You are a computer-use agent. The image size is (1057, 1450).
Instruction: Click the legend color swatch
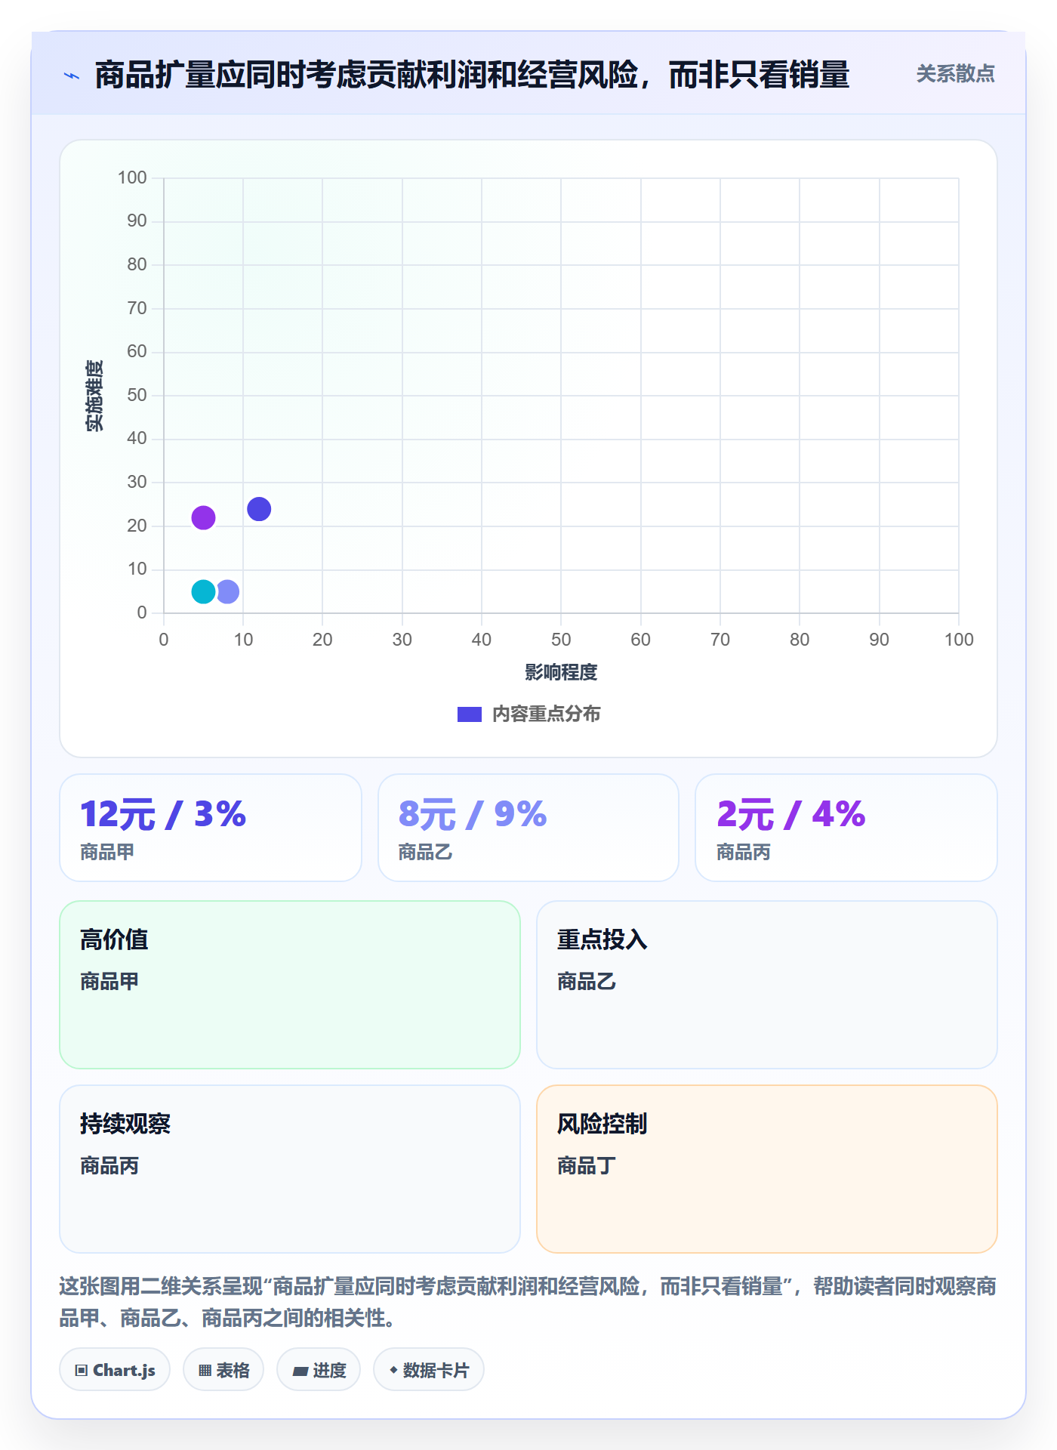[470, 714]
